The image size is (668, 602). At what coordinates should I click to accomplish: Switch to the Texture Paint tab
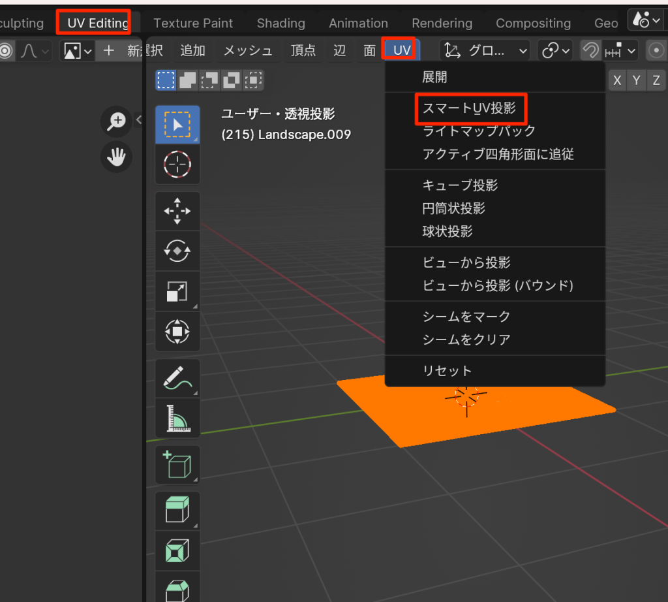(x=193, y=23)
